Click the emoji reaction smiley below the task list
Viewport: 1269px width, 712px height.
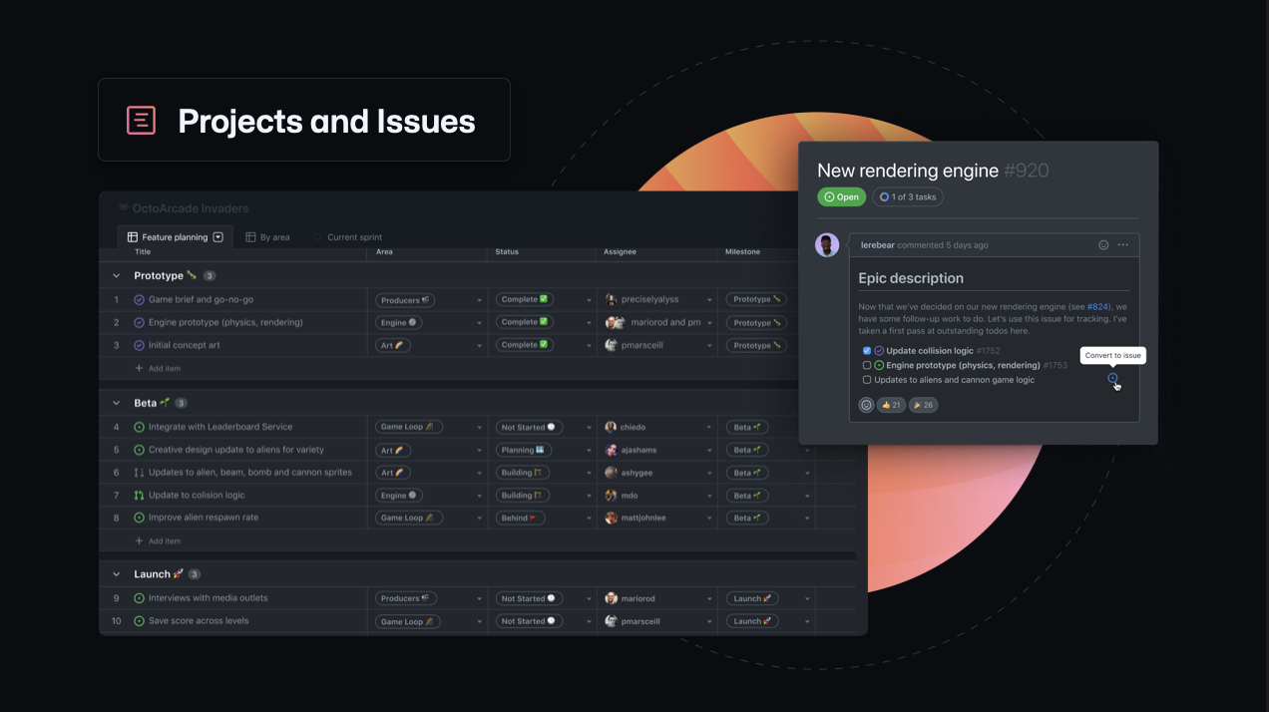(866, 405)
